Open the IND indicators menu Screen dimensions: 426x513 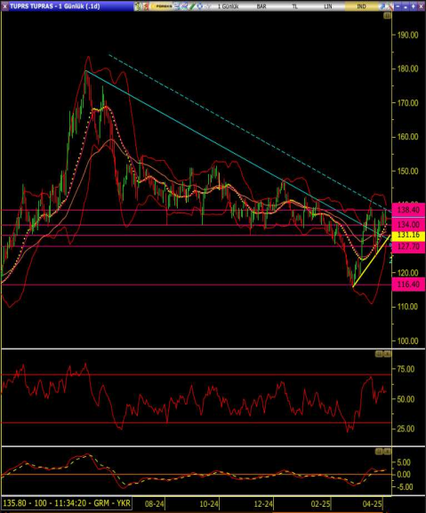361,6
